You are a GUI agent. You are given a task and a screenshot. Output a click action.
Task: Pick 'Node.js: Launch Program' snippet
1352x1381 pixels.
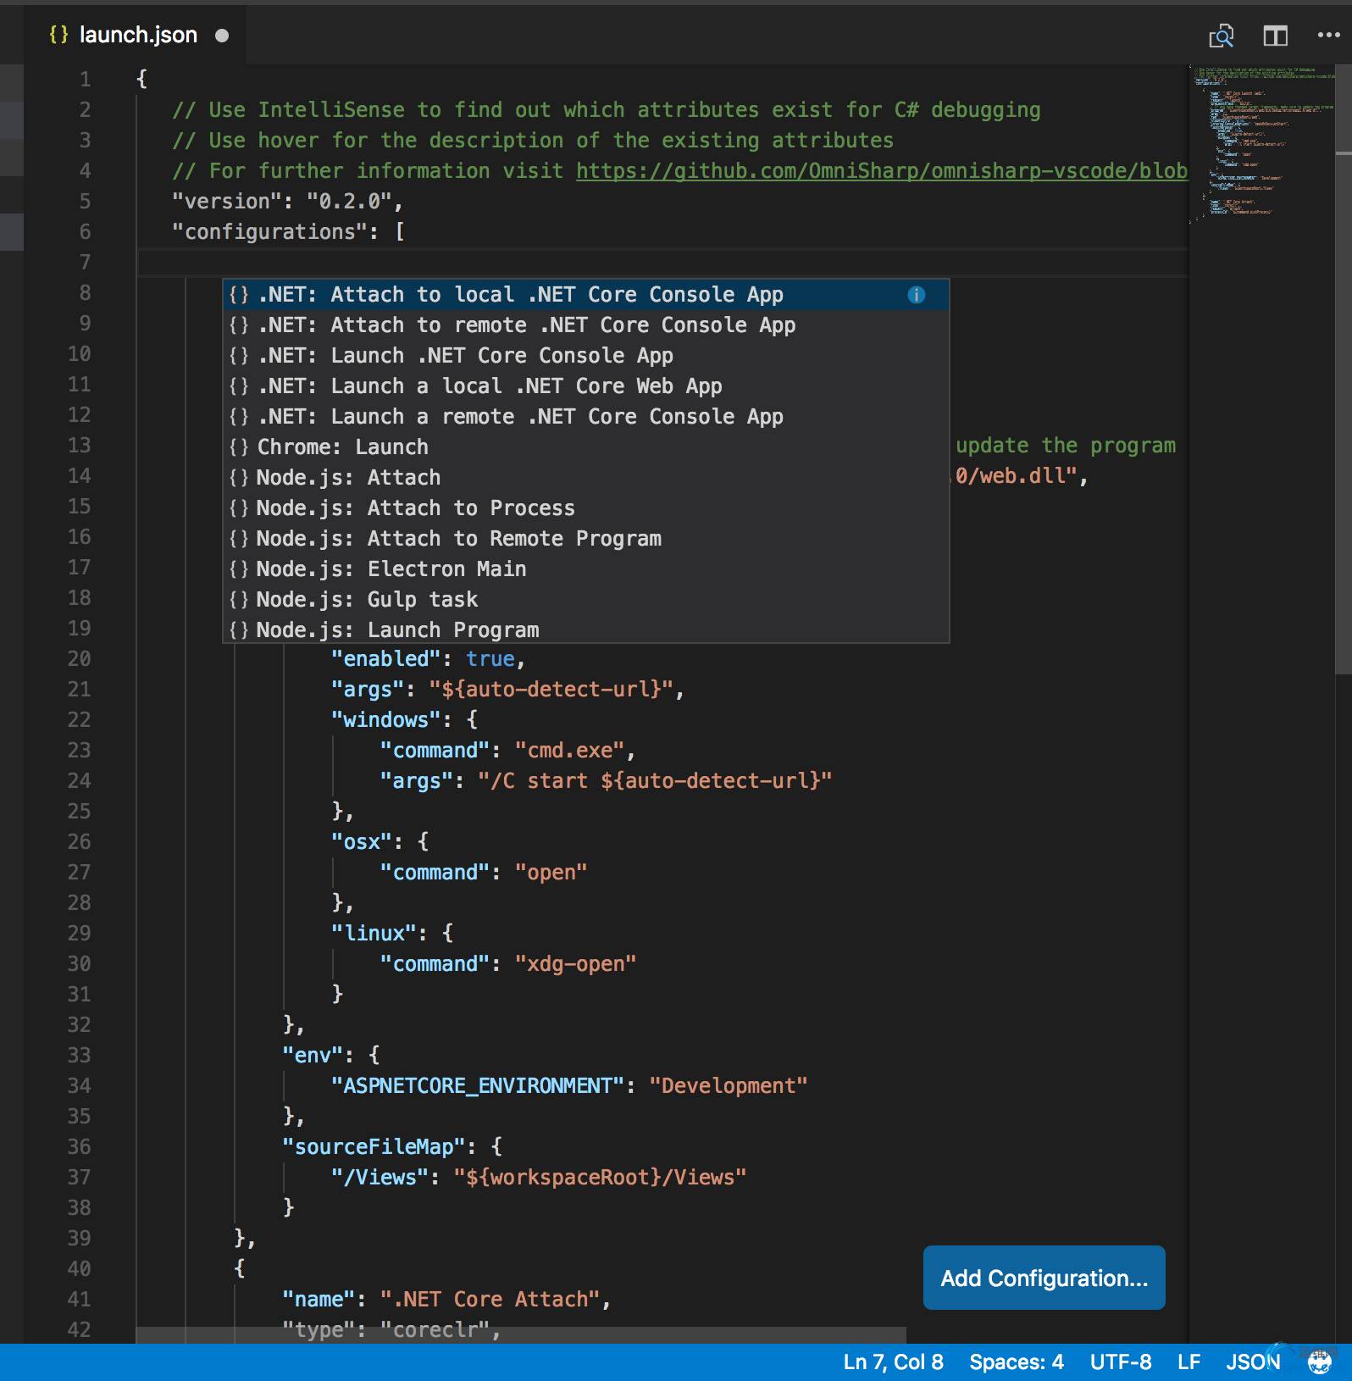point(586,629)
